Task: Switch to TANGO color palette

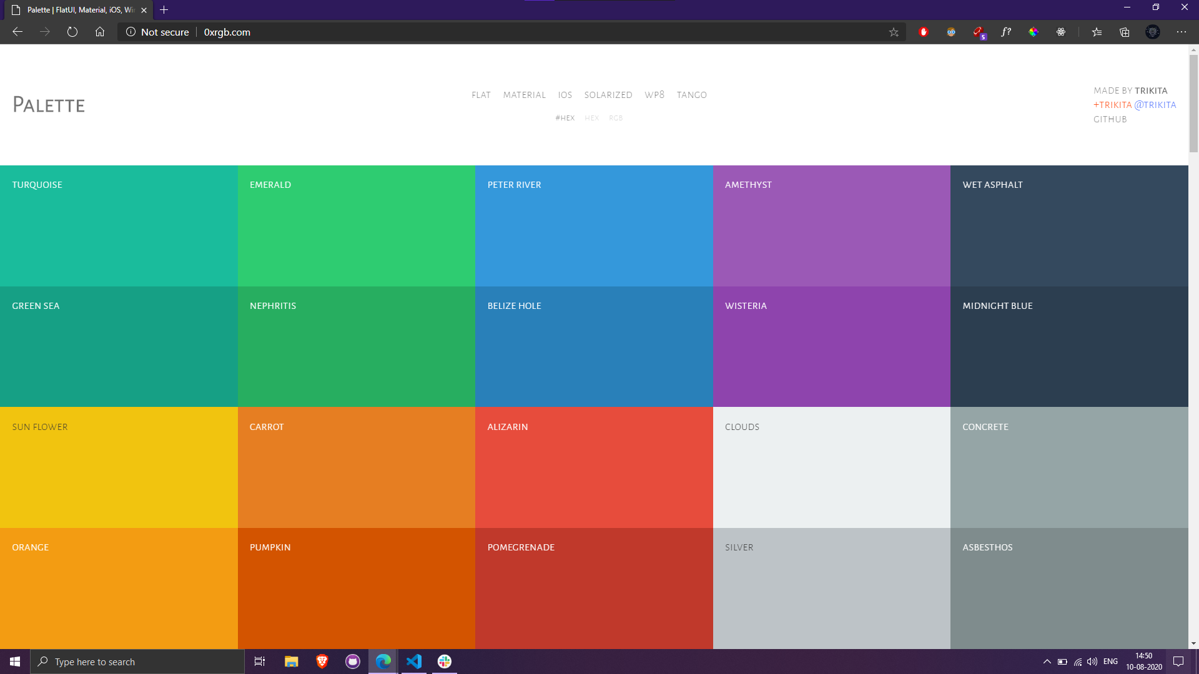Action: (691, 95)
